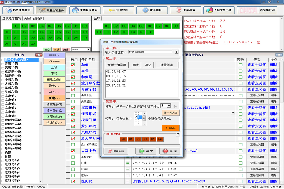Open 使用帮助 help button

(x=152, y=10)
